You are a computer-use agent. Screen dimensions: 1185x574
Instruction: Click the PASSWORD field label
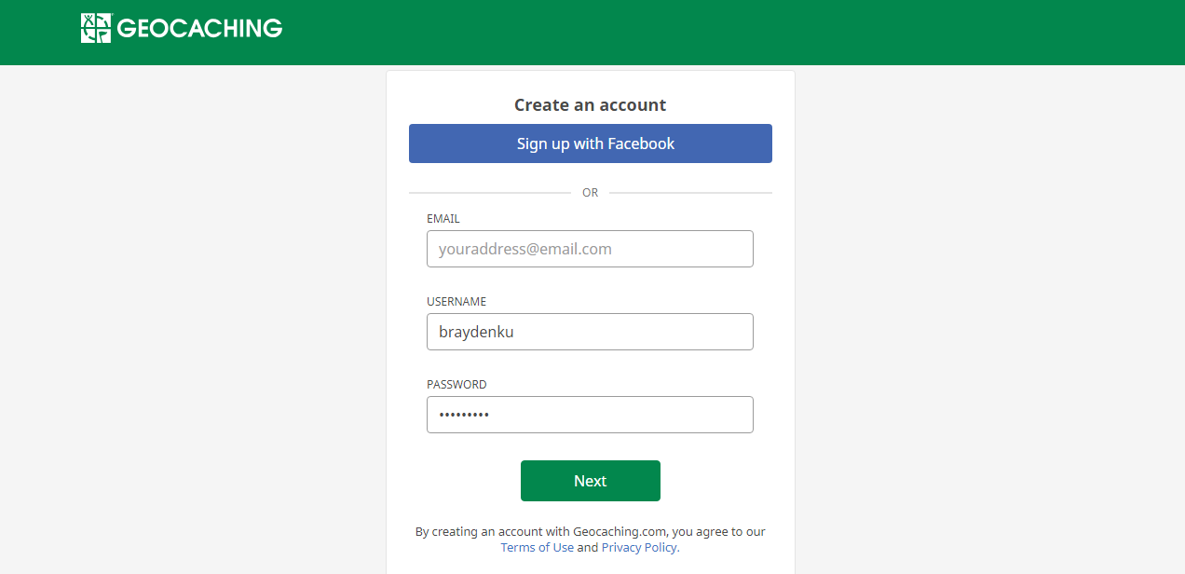[456, 385]
